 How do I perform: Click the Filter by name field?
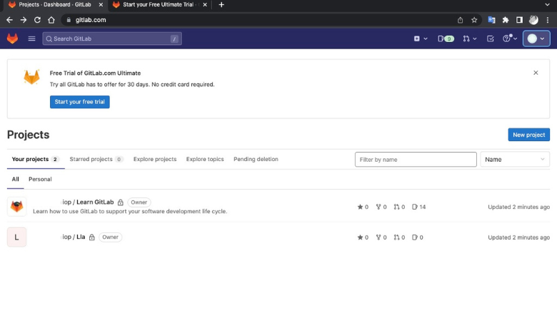click(416, 160)
